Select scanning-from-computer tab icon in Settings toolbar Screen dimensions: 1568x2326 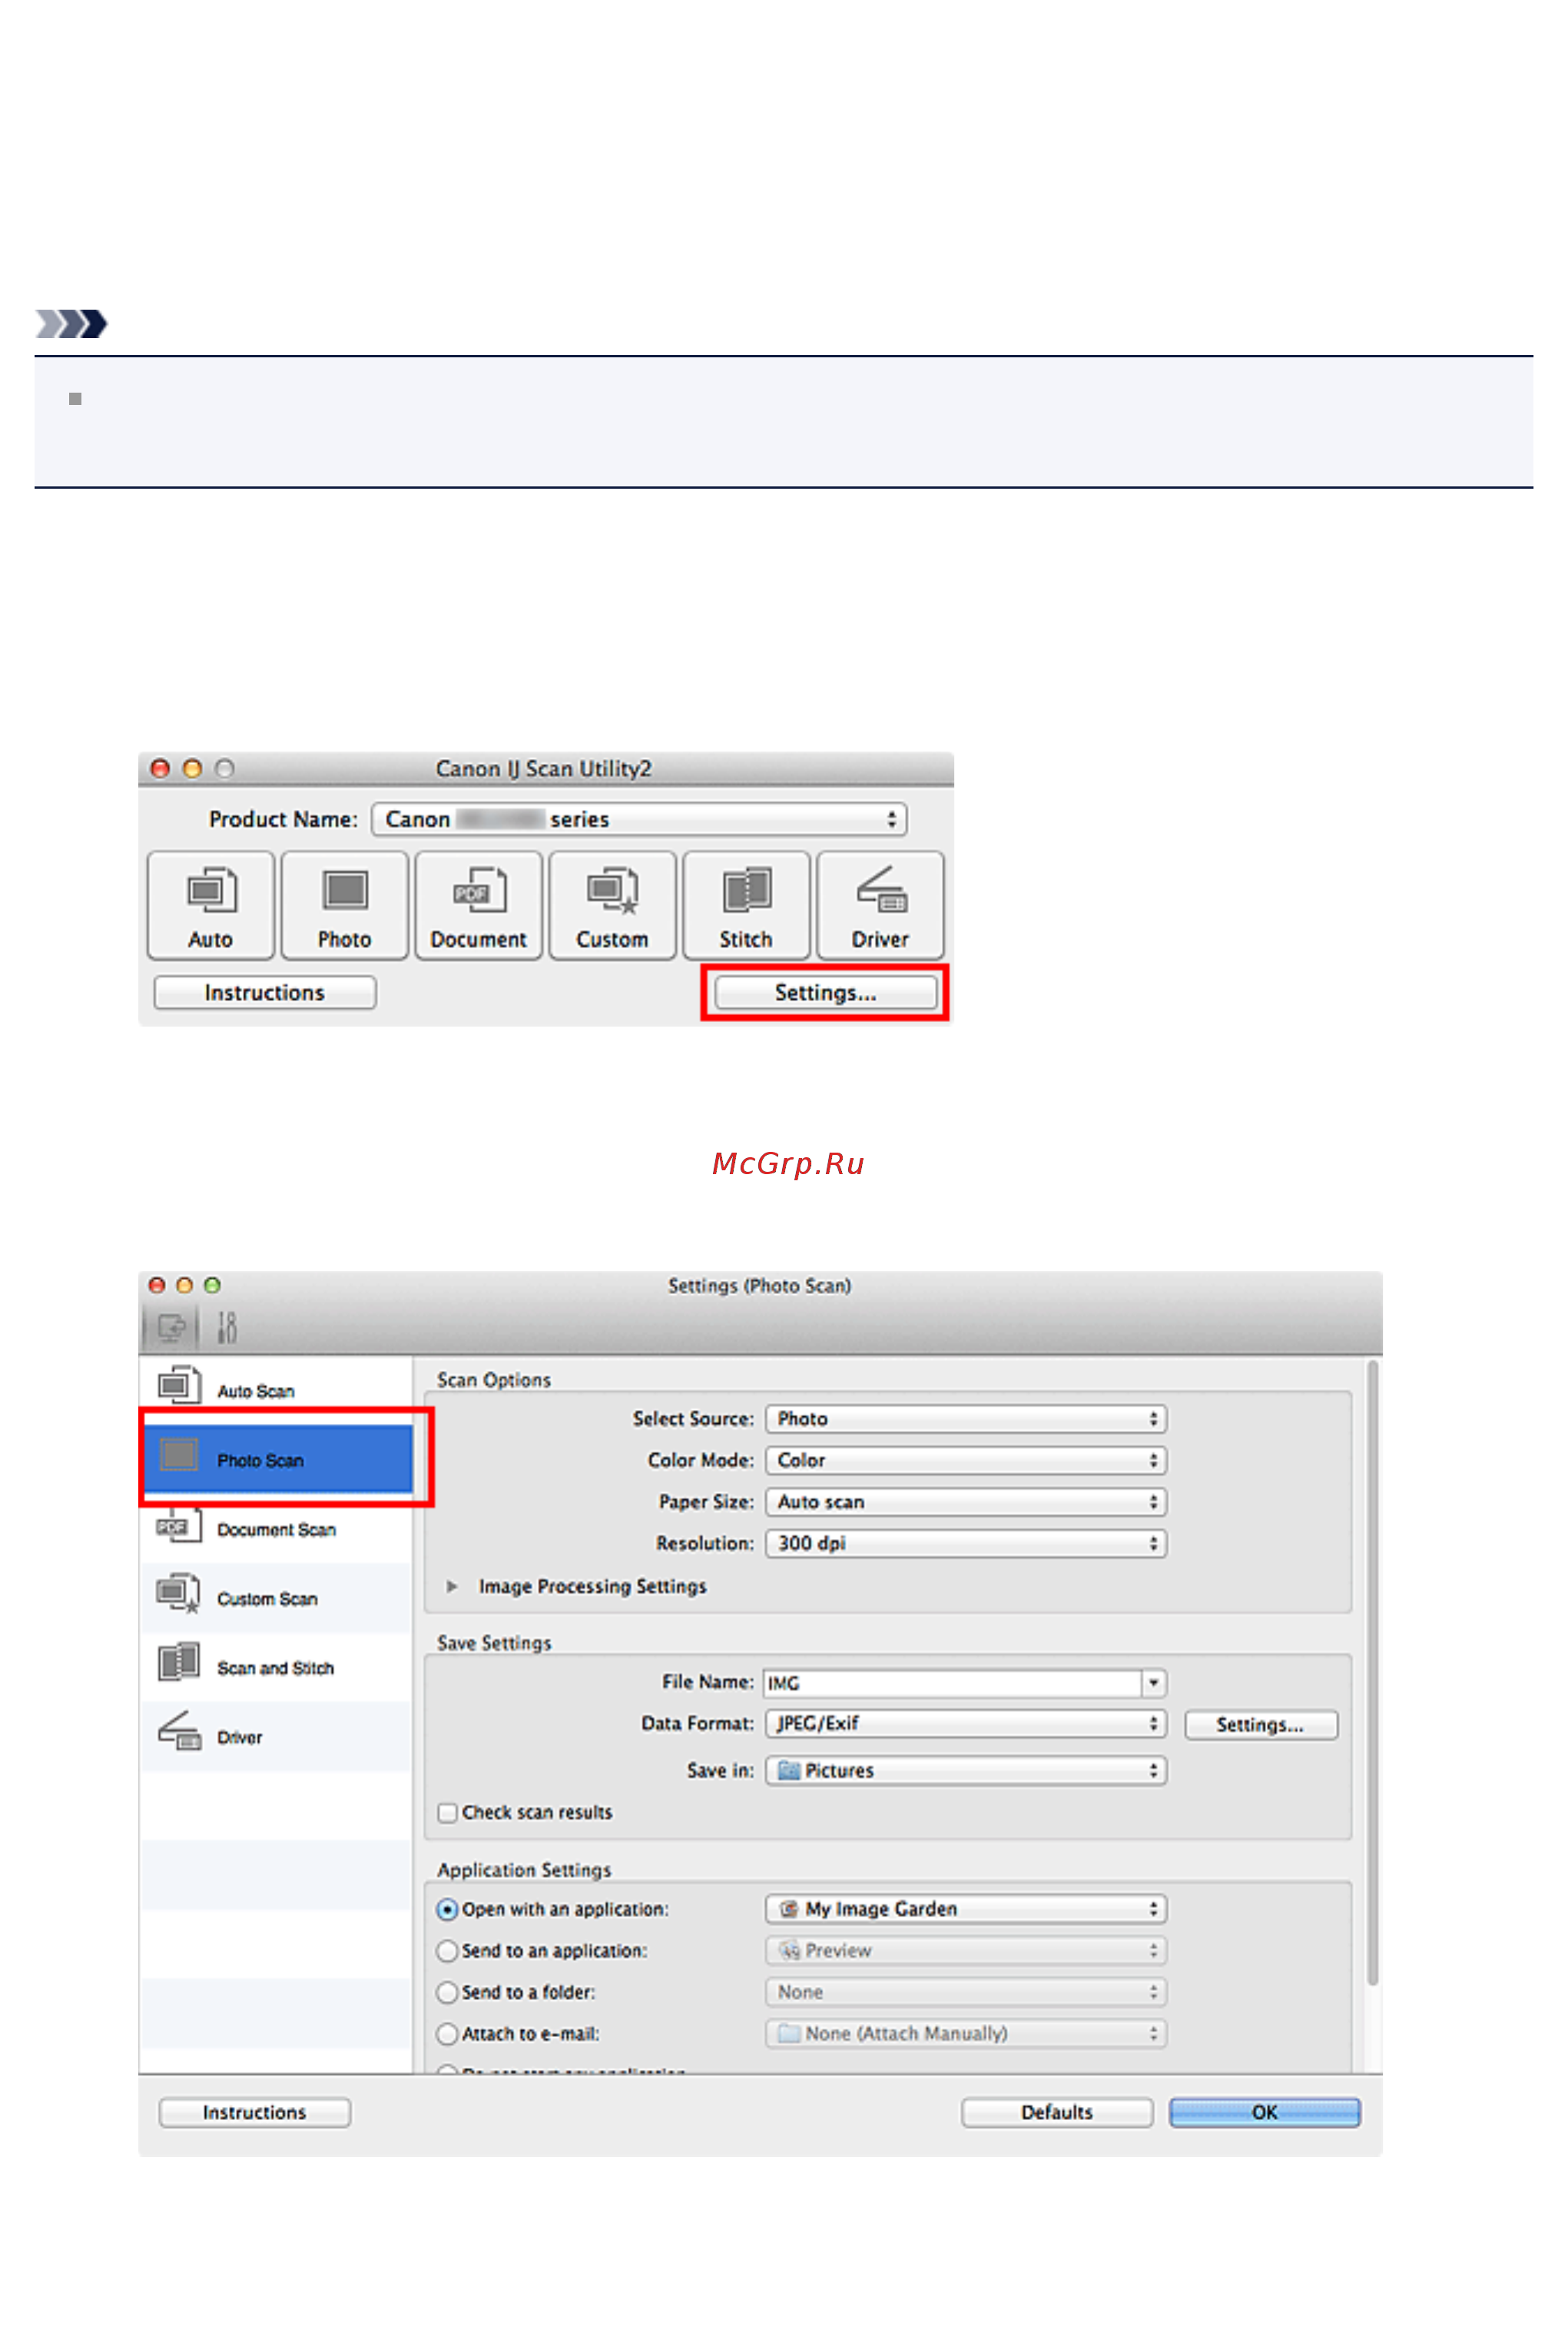(x=172, y=1328)
